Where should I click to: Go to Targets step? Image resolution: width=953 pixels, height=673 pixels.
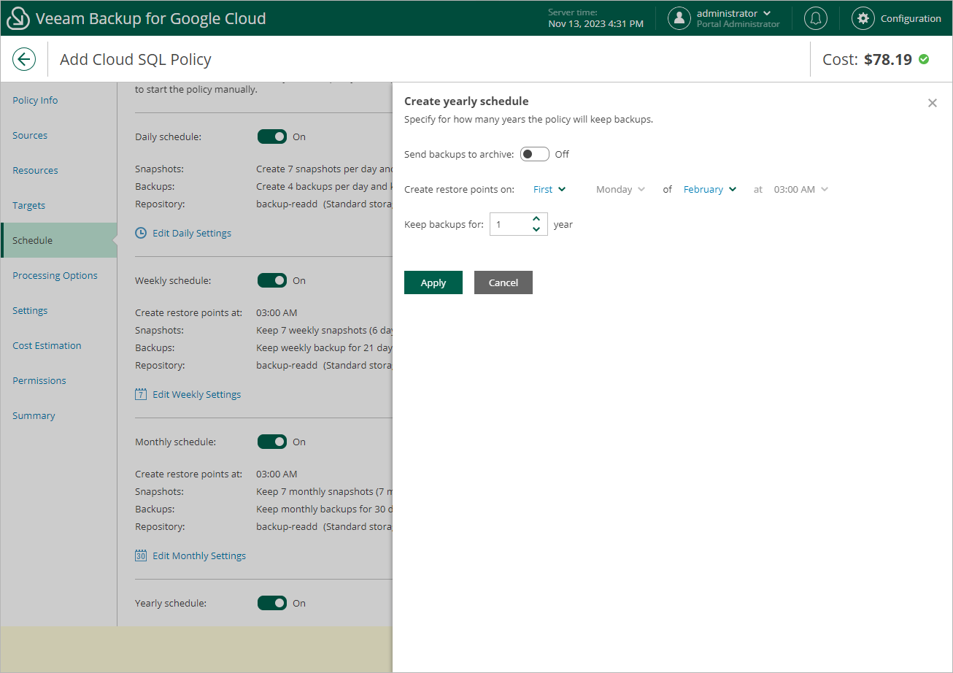[x=28, y=205]
